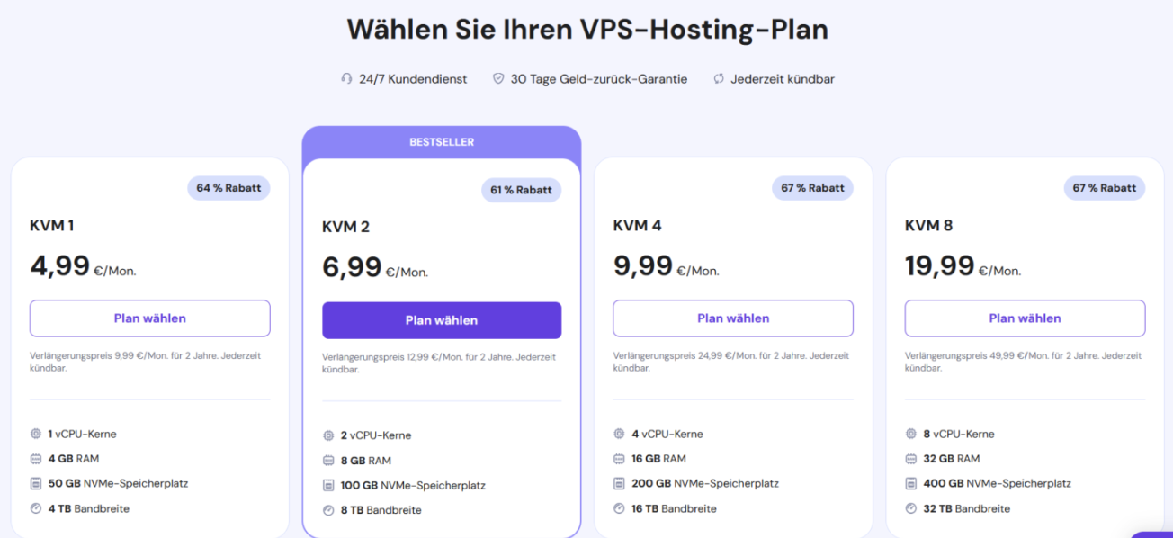
Task: Click the 64 % Rabatt badge
Action: pos(228,188)
